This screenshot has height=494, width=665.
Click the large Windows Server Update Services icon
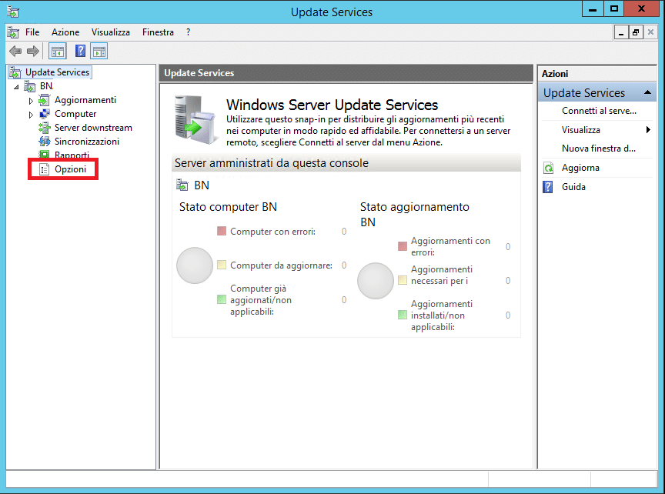coord(195,121)
